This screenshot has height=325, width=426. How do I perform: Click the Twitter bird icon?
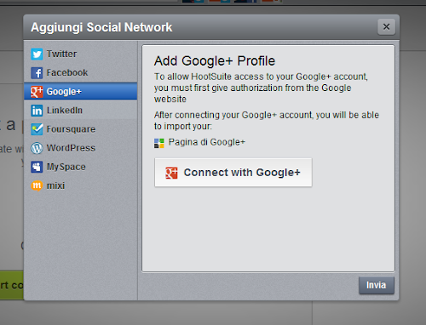coord(37,54)
